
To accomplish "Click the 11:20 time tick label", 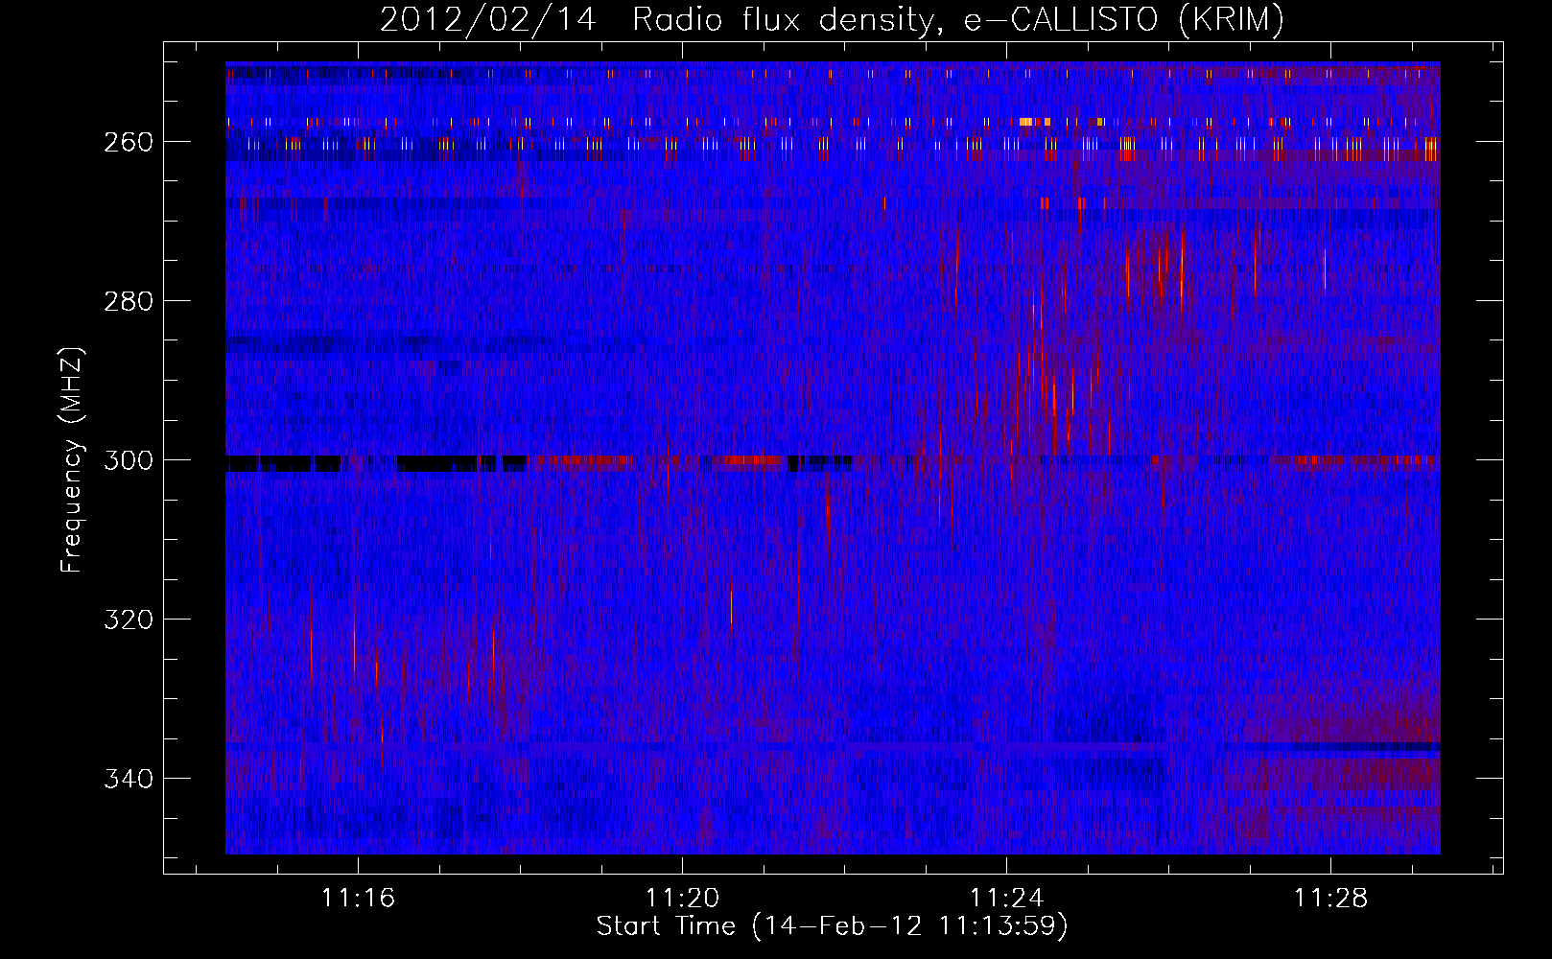I will point(682,899).
